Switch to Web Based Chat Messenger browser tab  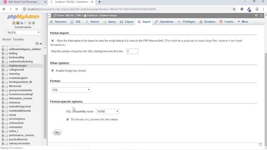(23, 2)
